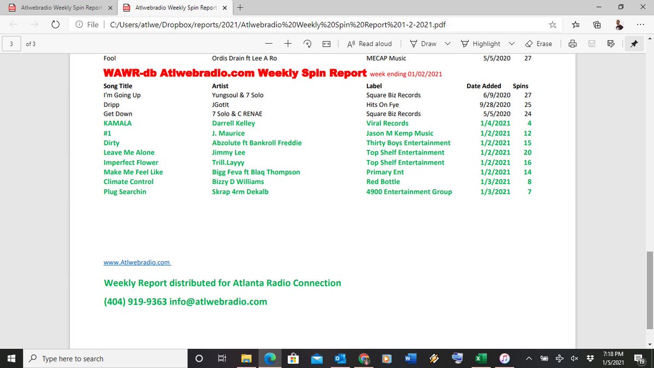Open the Highlight color options dropdown
This screenshot has width=654, height=368.
coord(511,43)
